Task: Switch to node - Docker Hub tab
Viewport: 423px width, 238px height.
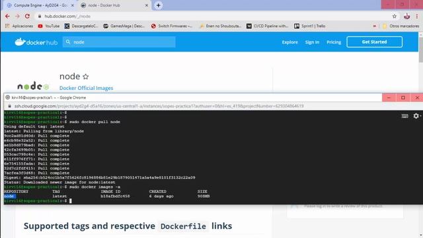Action: click(114, 5)
